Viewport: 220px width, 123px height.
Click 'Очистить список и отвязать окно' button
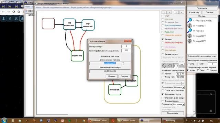tap(202, 56)
